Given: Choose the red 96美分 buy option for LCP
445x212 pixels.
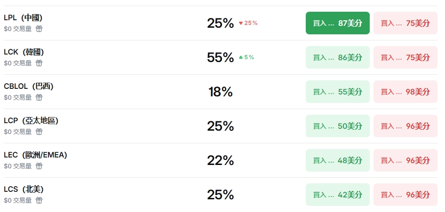Looking at the screenshot, I should (405, 126).
